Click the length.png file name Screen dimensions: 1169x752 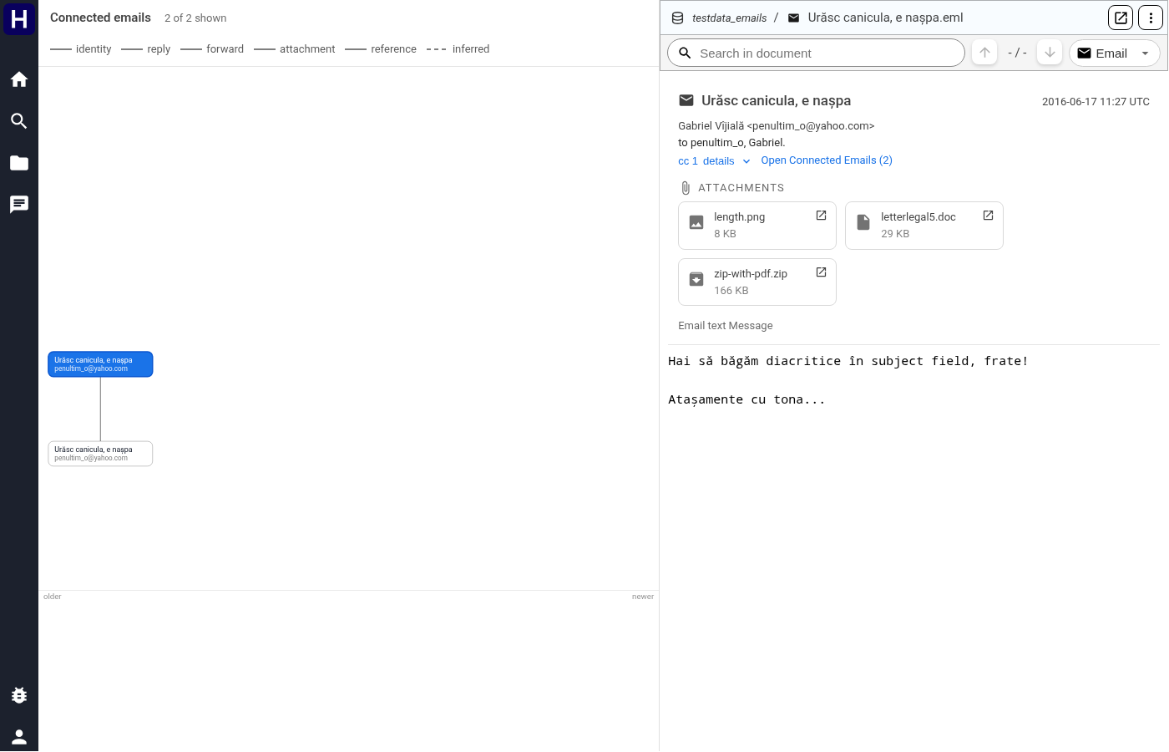(739, 217)
